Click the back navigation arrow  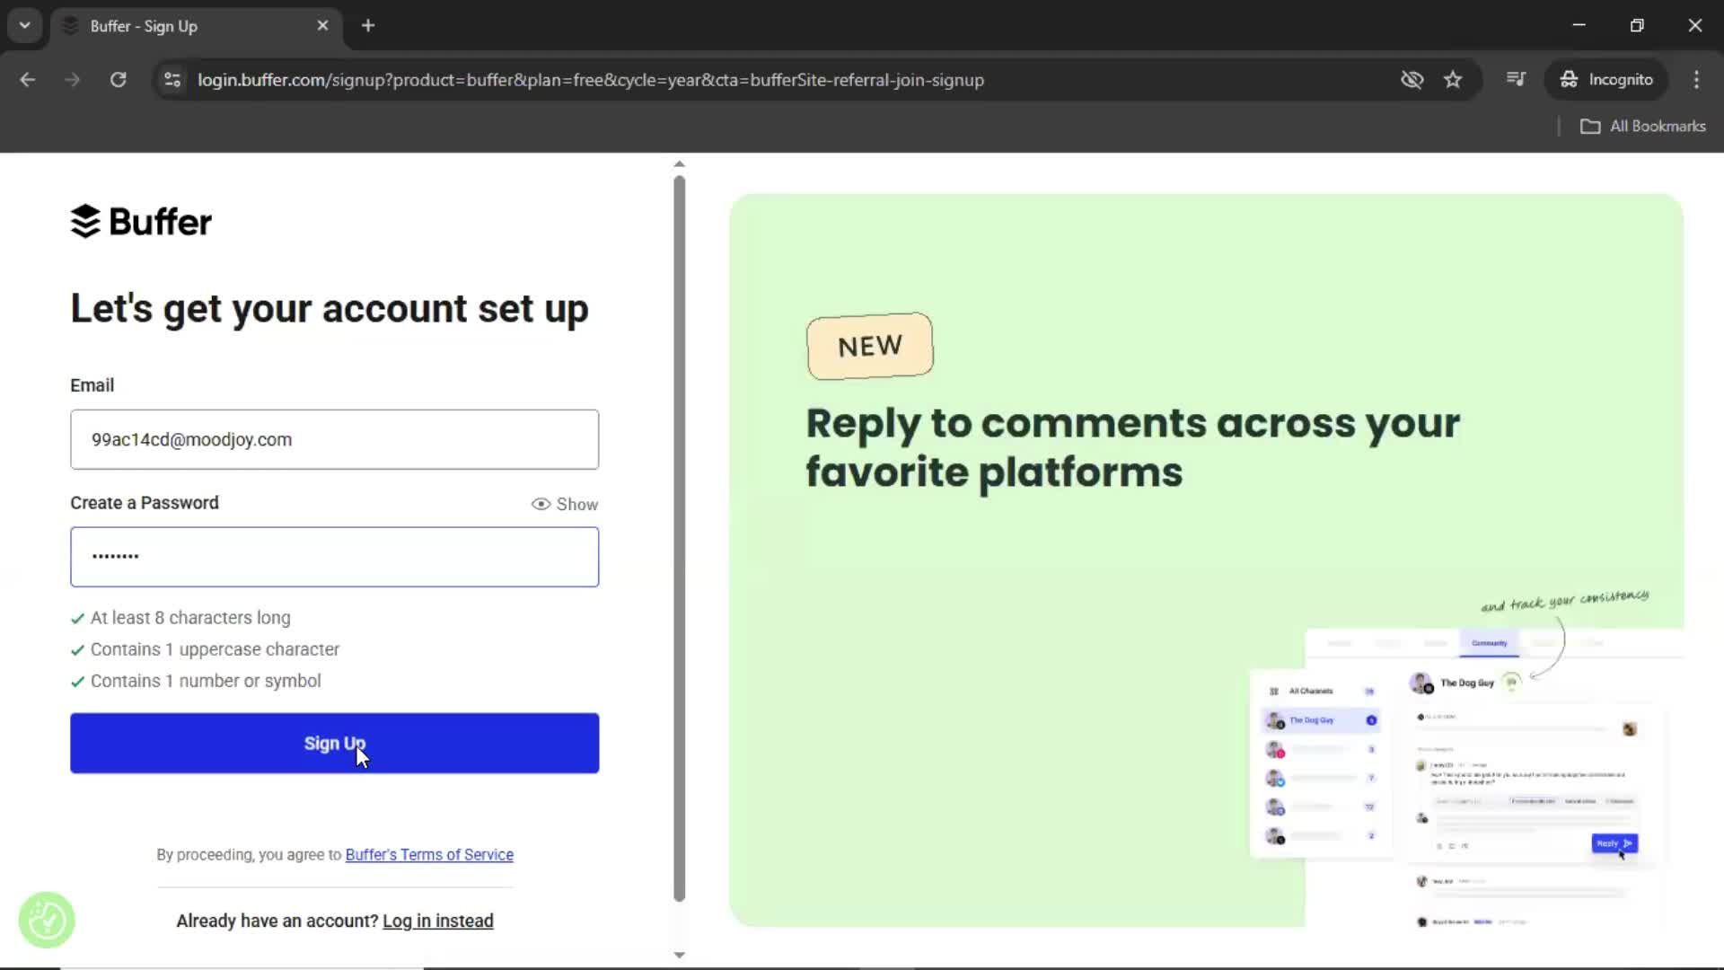click(x=27, y=79)
